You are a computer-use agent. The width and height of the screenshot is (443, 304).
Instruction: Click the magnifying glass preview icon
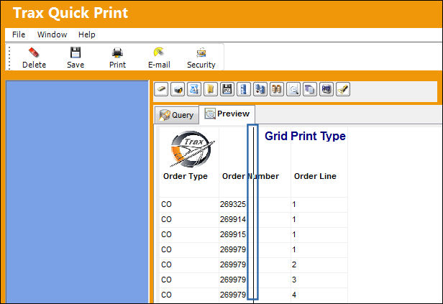click(293, 90)
